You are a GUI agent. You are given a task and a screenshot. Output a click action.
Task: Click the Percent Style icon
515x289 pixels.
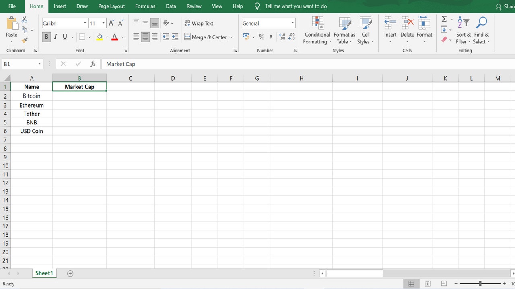point(262,37)
